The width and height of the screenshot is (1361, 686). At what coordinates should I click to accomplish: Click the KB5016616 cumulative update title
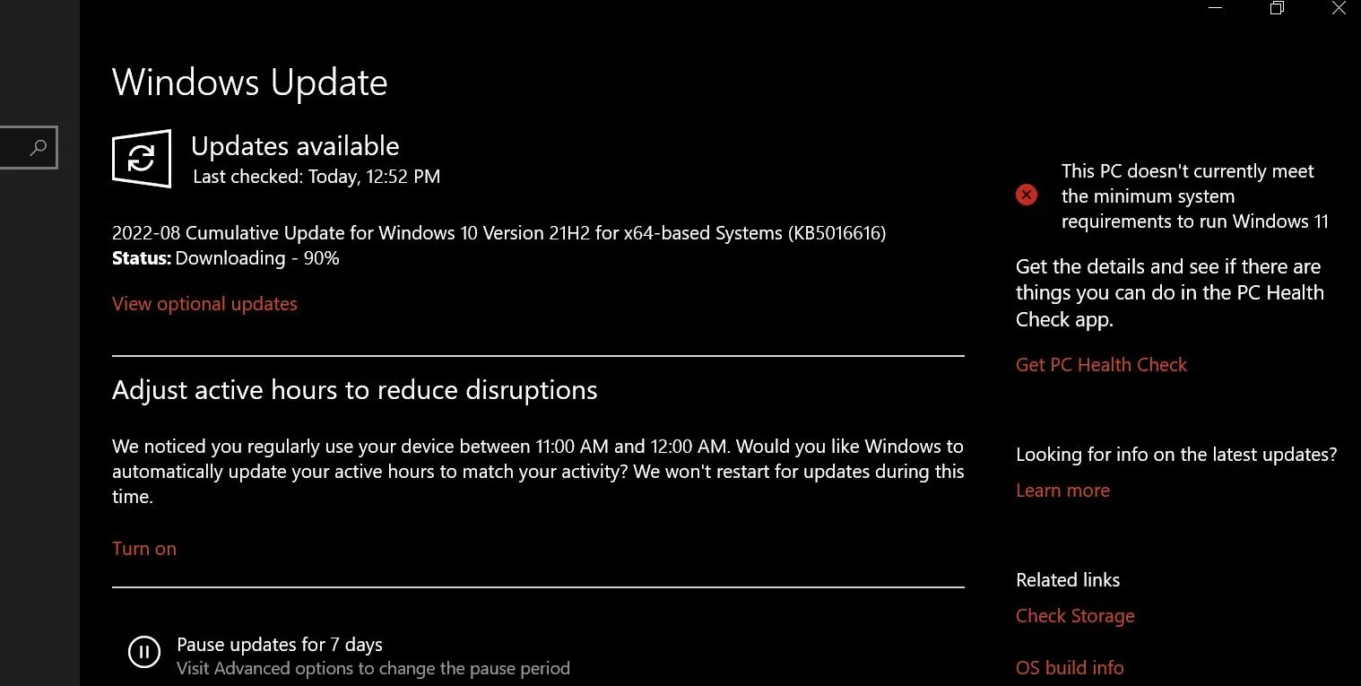tap(498, 232)
